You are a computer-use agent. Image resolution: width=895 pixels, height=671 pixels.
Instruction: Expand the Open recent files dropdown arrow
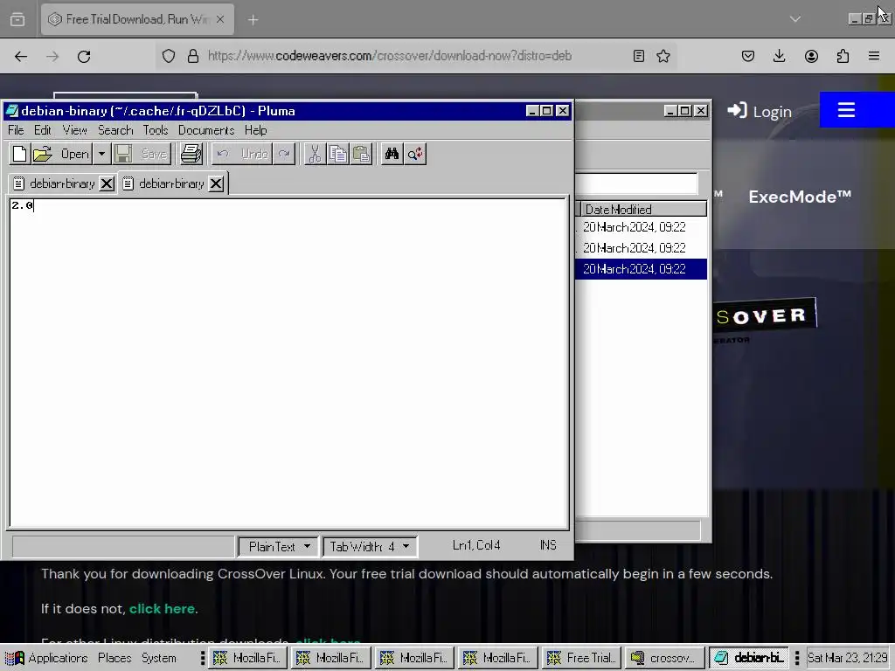(x=101, y=154)
